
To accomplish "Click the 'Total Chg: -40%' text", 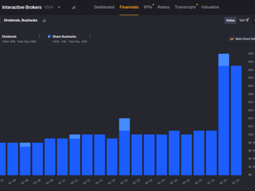I will click(78, 41).
